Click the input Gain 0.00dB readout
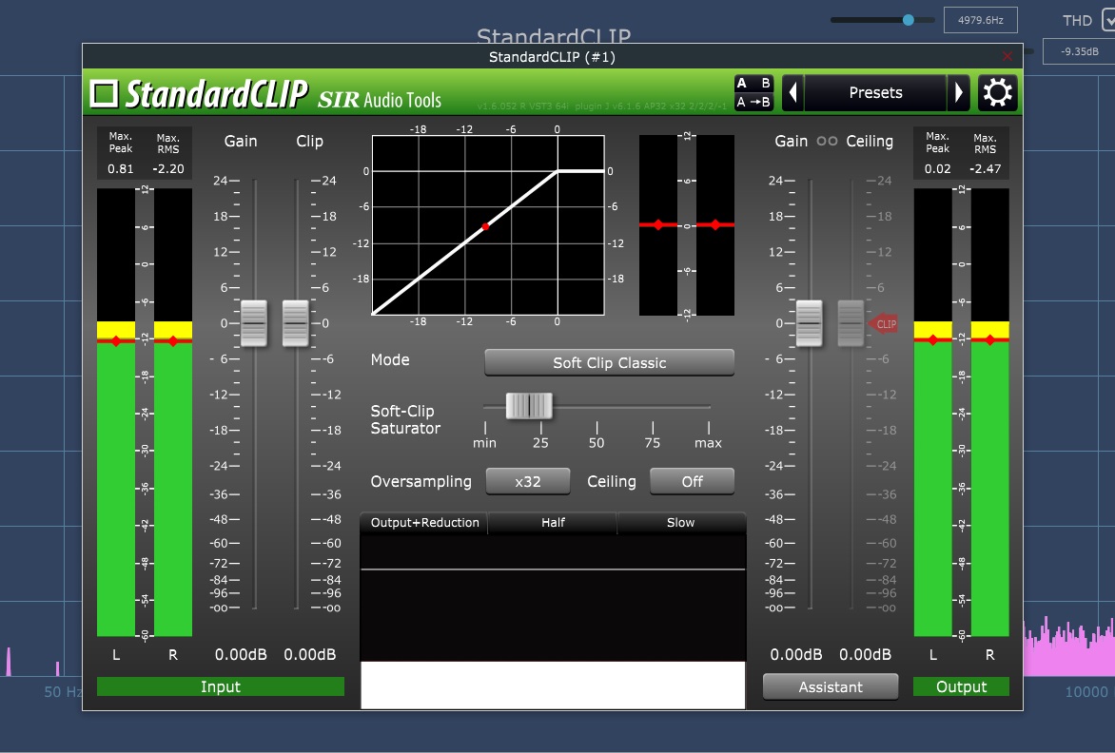1115x753 pixels. click(241, 654)
